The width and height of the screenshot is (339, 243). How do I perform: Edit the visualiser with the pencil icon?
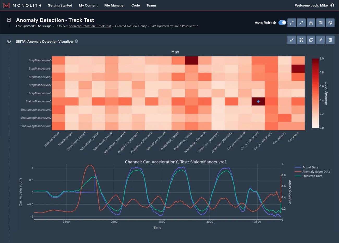320,40
